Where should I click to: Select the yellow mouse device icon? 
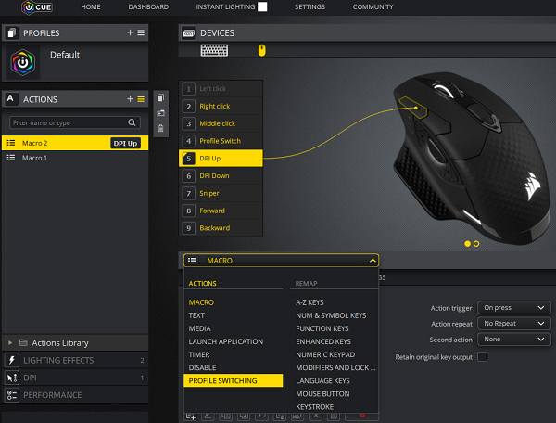click(261, 50)
